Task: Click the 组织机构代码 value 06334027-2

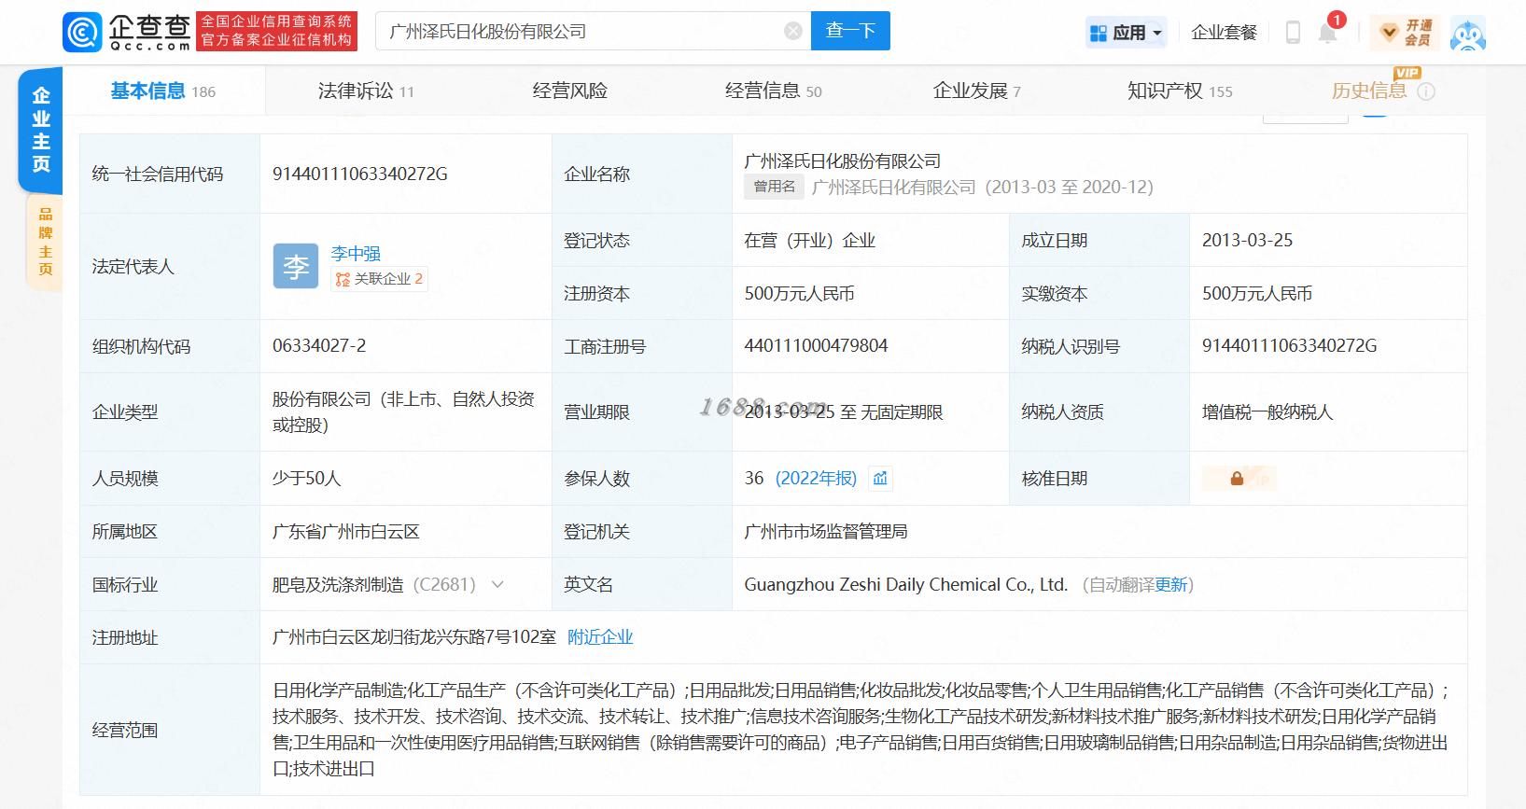Action: [x=319, y=346]
